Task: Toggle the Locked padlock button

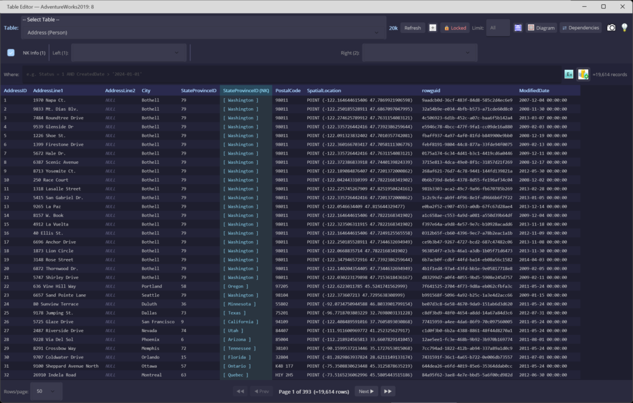Action: tap(455, 28)
